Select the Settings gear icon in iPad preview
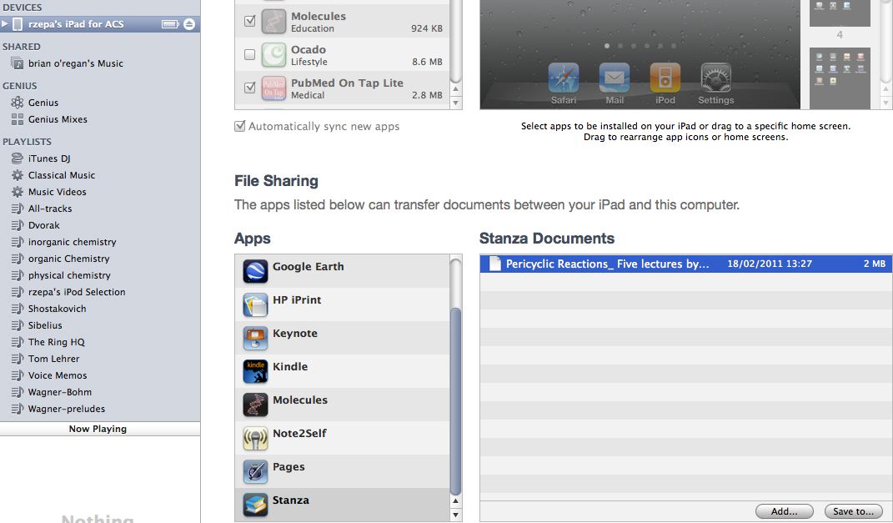Image resolution: width=893 pixels, height=523 pixels. coord(715,79)
